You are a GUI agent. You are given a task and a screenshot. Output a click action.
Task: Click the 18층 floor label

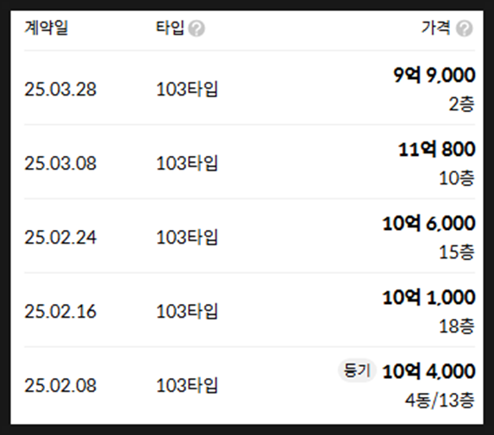pos(457,326)
